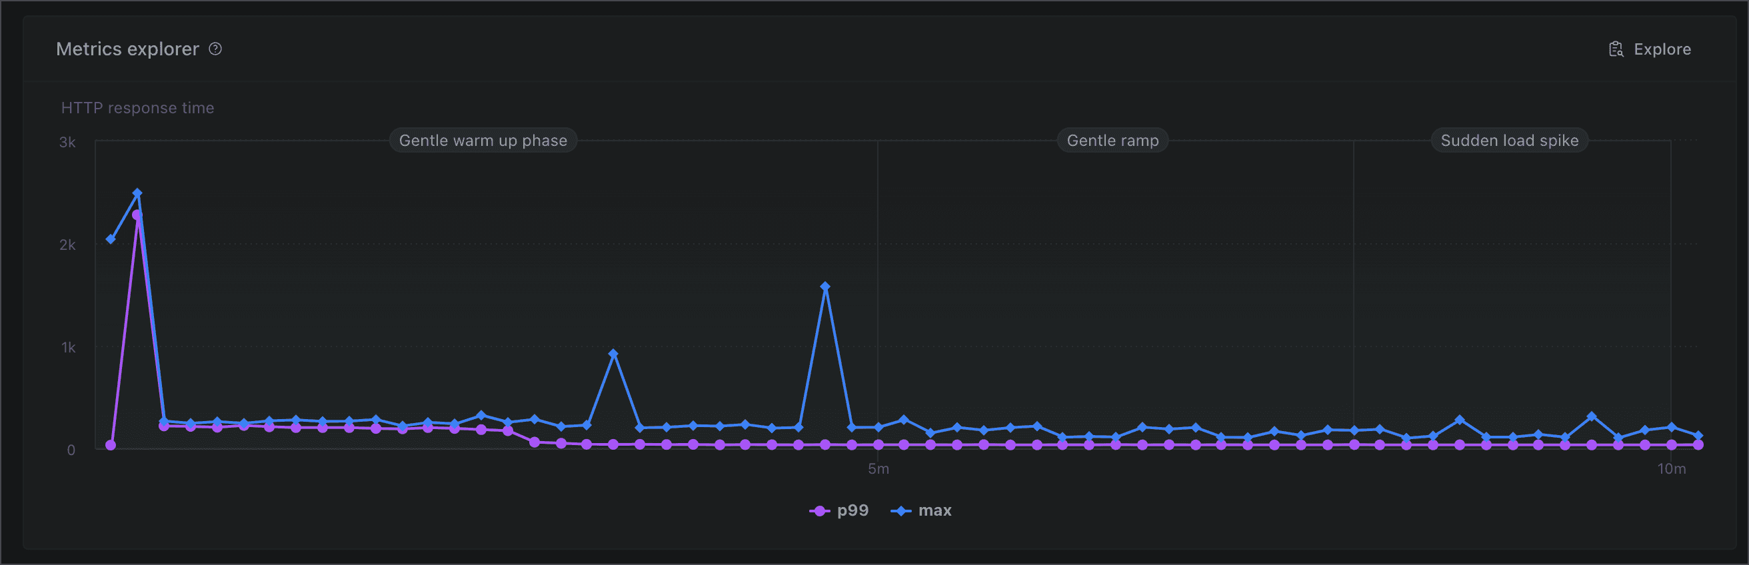
Task: Click the 5m x-axis label
Action: (x=878, y=469)
